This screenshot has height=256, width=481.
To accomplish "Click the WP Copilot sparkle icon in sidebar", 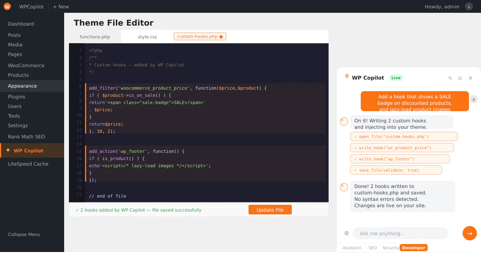I will point(8,150).
